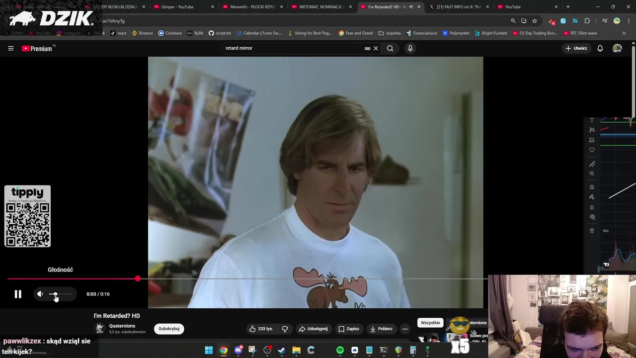636x358 pixels.
Task: Open the Polymarket bookmark
Action: click(456, 33)
